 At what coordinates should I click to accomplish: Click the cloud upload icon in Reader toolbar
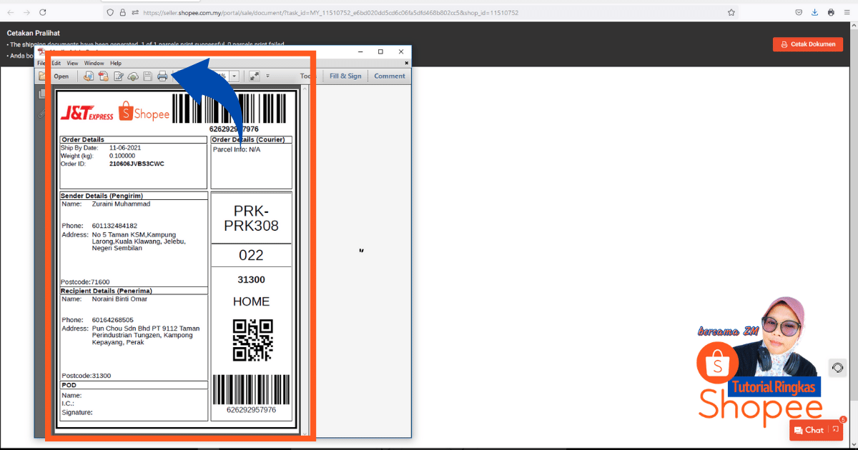point(133,76)
